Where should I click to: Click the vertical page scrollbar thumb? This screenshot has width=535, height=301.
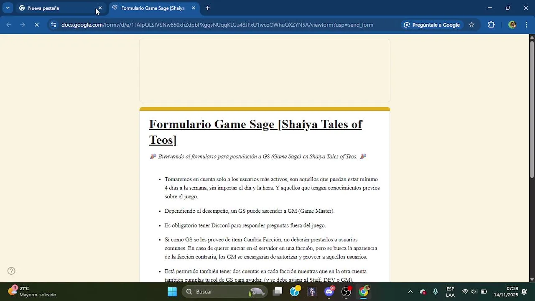(532, 109)
